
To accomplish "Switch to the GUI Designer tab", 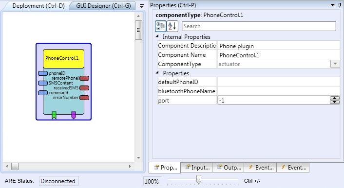I will [x=103, y=6].
